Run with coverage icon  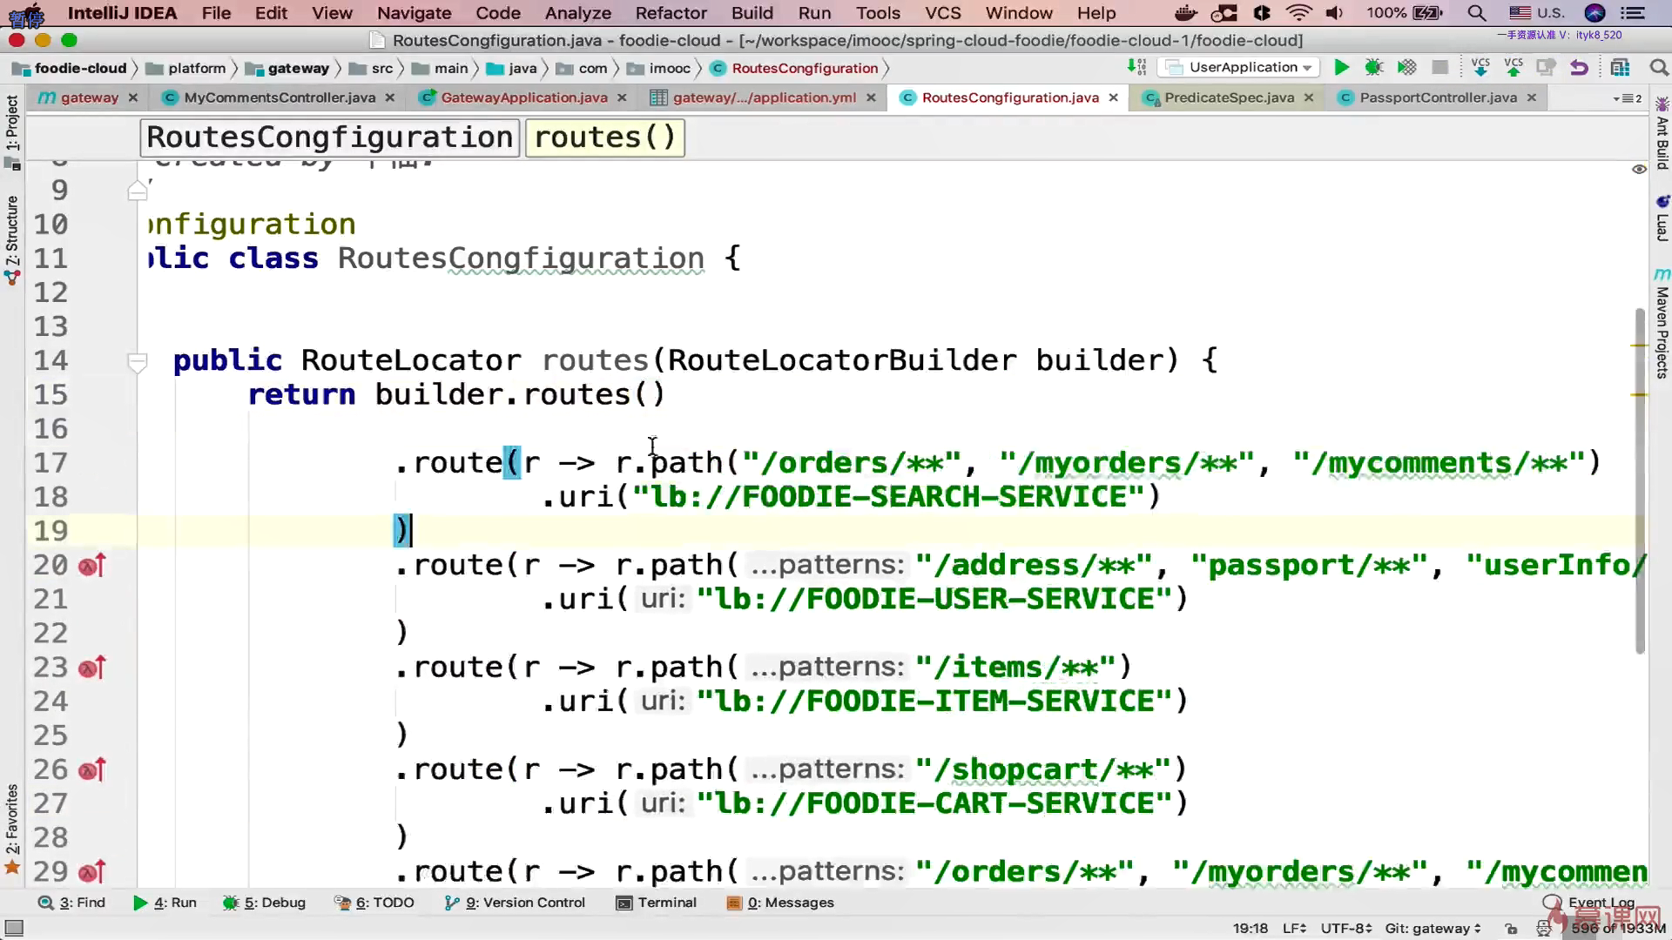point(1406,68)
